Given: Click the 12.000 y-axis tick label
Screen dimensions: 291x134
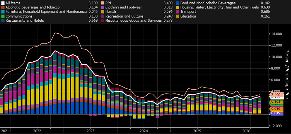Looking at the screenshot, I should point(277,45).
